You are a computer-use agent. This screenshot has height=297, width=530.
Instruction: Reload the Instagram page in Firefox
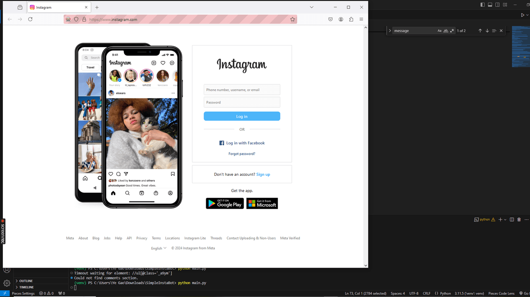coord(30,19)
